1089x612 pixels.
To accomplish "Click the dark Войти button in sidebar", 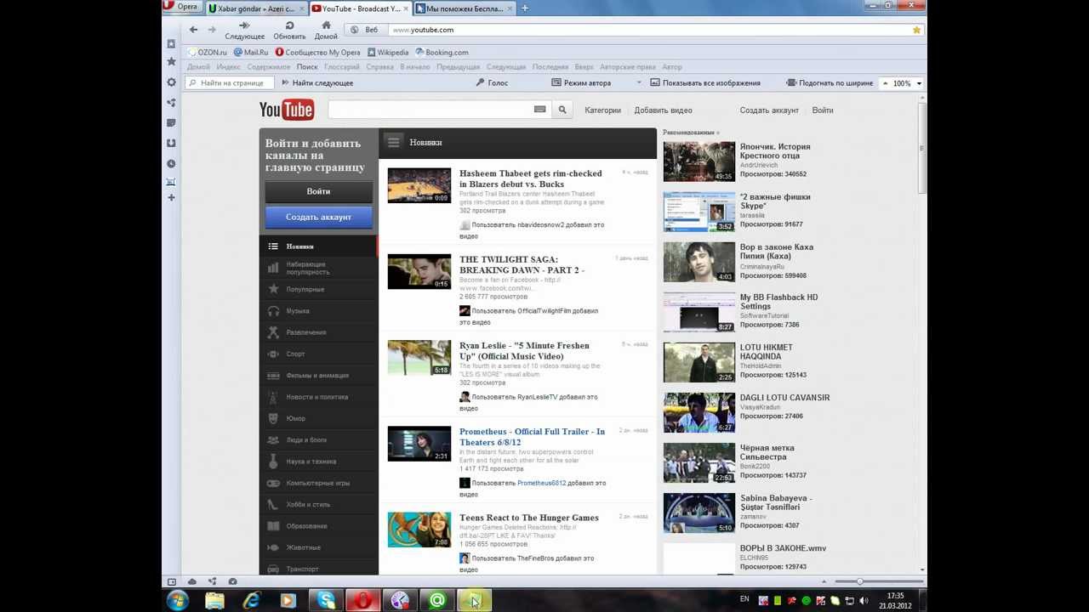I will coord(318,191).
